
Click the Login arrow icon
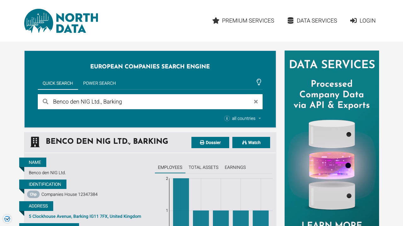pyautogui.click(x=353, y=20)
